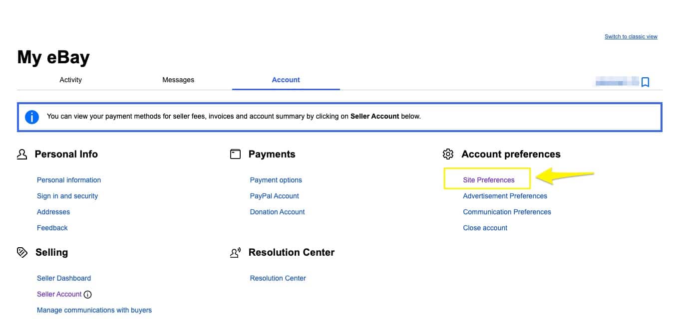The height and width of the screenshot is (319, 677).
Task: Click the Account preferences gear icon
Action: tap(448, 154)
